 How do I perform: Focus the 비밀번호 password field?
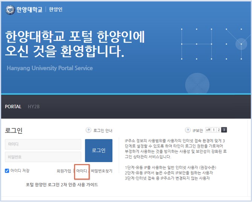click(x=43, y=157)
